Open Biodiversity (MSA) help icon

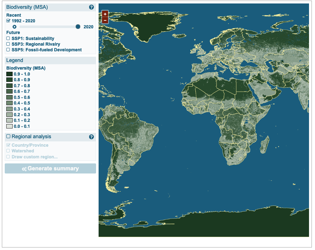click(91, 7)
